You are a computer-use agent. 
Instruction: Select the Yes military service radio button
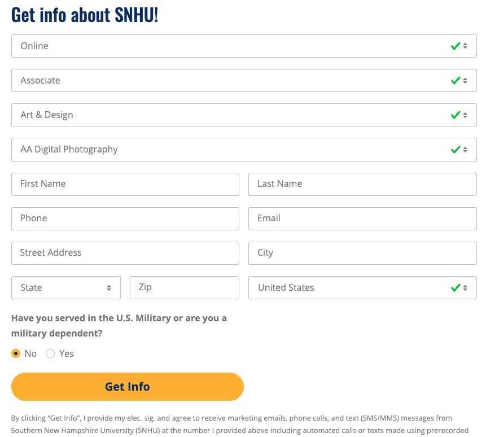pyautogui.click(x=50, y=353)
